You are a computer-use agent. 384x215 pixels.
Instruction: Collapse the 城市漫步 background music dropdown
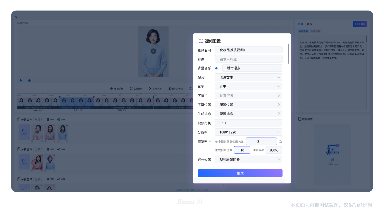point(279,68)
